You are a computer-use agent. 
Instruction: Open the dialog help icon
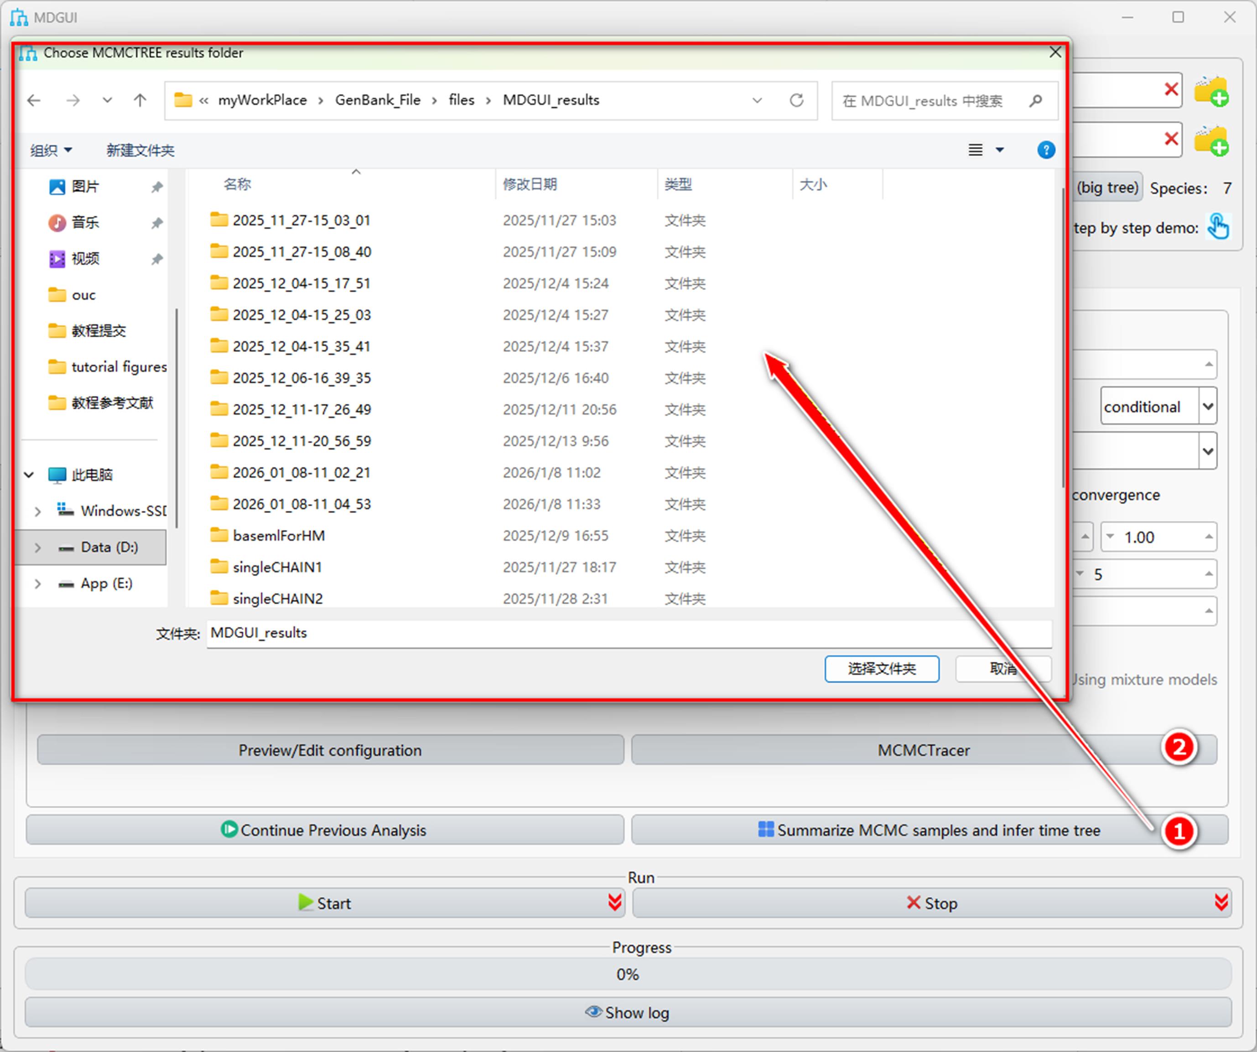1046,150
